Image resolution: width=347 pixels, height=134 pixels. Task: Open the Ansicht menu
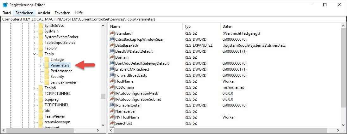44,13
